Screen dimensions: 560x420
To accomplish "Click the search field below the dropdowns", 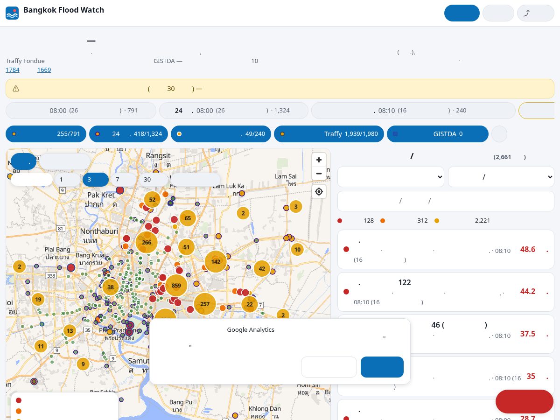I will coord(446,201).
